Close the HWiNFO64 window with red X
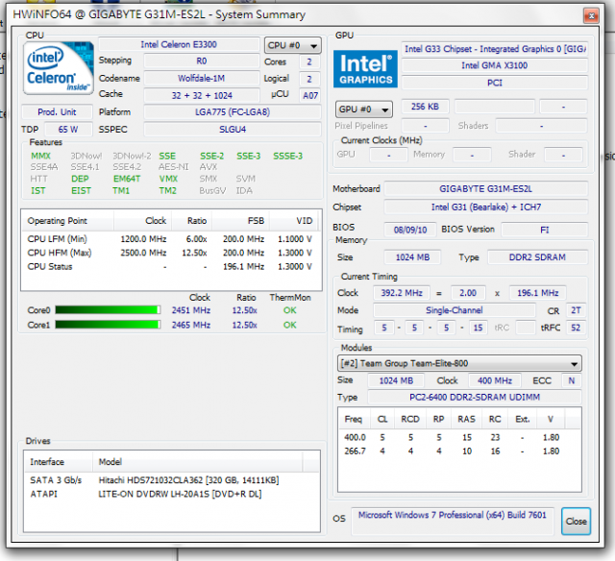This screenshot has height=561, width=615. click(x=591, y=15)
